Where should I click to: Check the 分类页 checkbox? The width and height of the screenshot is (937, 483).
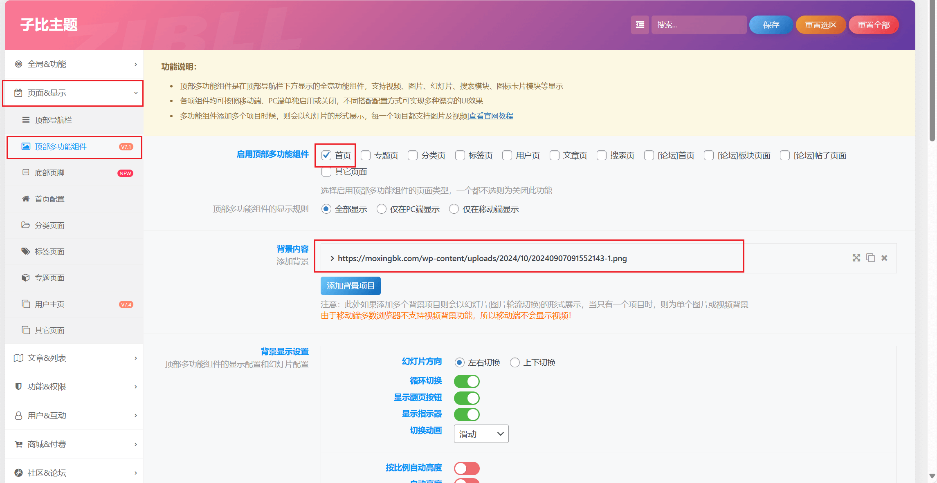[x=413, y=155]
